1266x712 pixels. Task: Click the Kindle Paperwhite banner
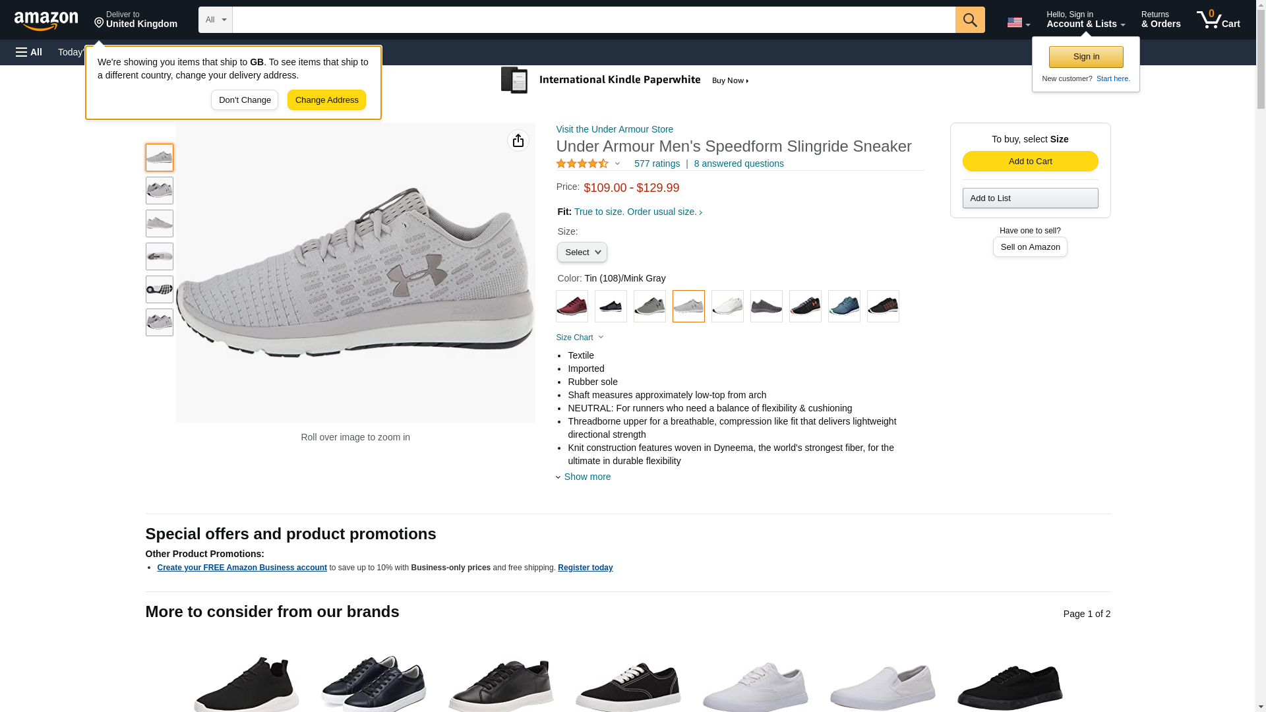click(x=625, y=80)
